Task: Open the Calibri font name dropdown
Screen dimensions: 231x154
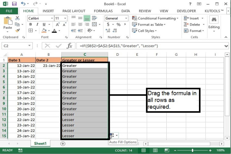Action: click(52, 18)
